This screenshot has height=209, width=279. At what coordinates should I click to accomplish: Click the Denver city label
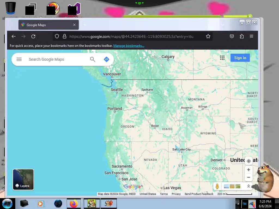click(x=217, y=160)
